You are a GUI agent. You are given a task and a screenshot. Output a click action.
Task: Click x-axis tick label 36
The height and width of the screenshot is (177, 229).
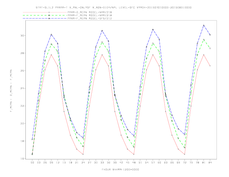coord(108,163)
